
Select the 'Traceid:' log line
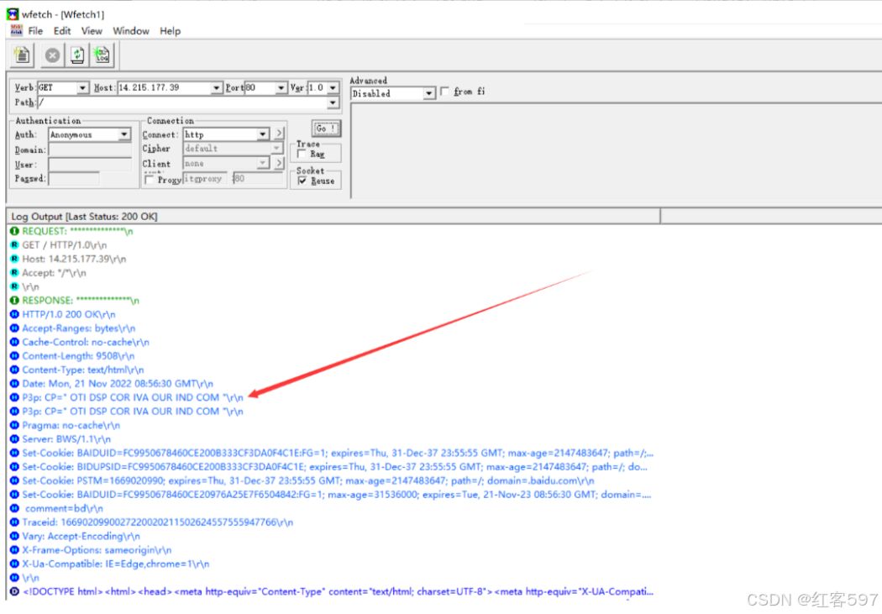158,522
